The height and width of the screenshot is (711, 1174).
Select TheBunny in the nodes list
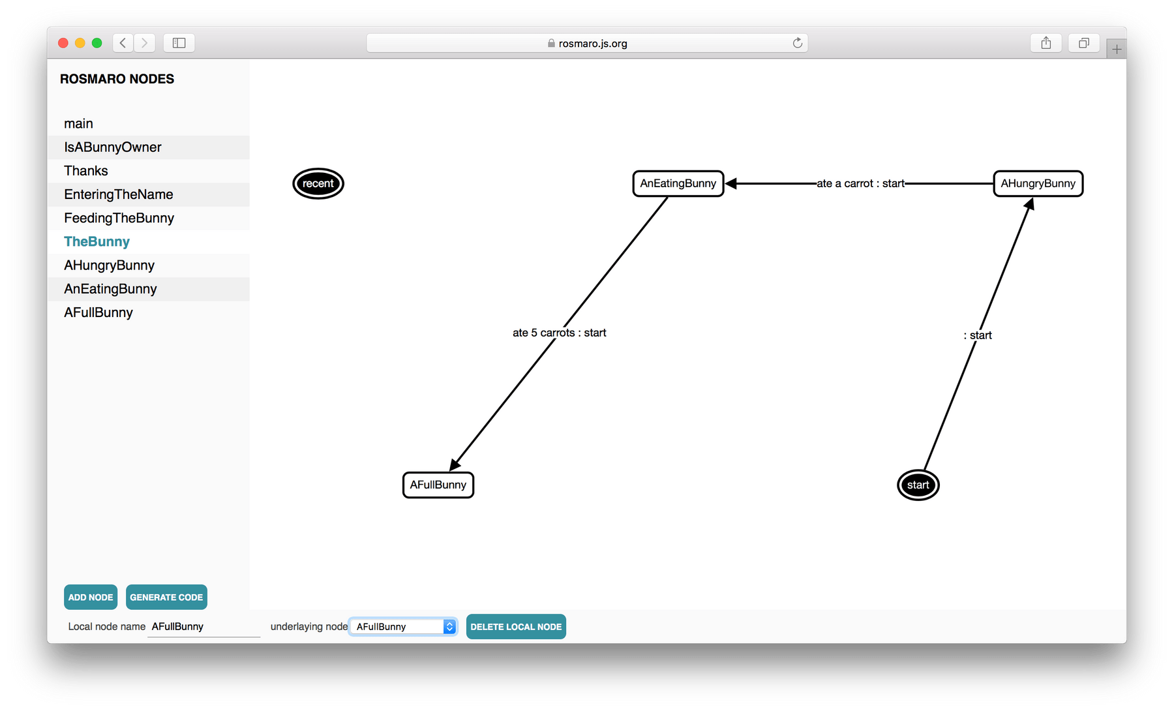tap(96, 241)
